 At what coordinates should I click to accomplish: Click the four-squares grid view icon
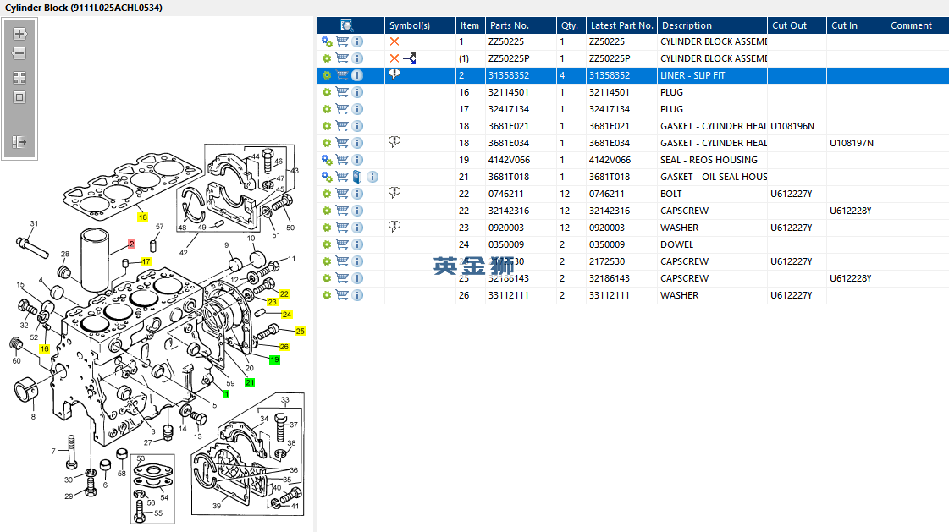click(x=19, y=77)
